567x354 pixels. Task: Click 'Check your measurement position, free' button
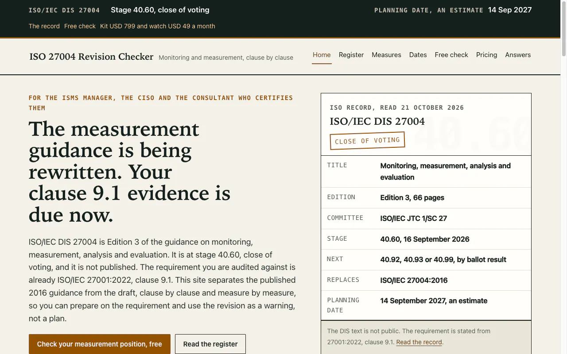point(100,344)
